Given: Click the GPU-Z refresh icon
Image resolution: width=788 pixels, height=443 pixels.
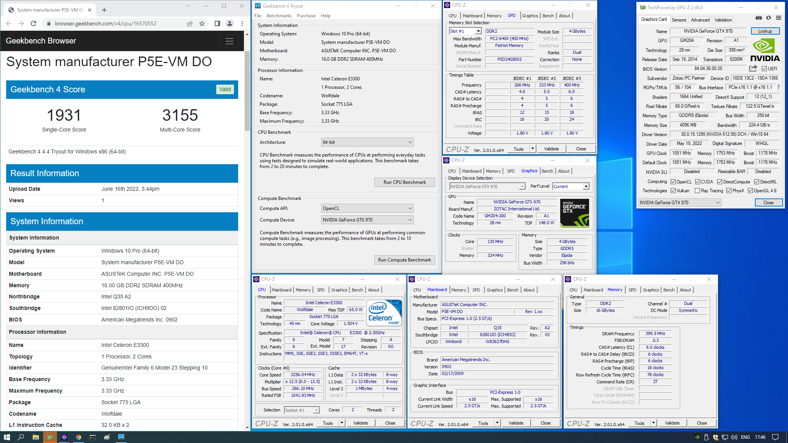Looking at the screenshot, I should point(768,18).
